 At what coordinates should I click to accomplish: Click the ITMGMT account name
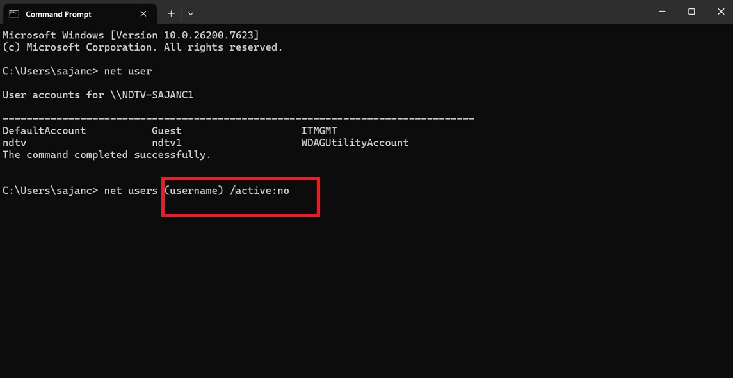tap(319, 130)
